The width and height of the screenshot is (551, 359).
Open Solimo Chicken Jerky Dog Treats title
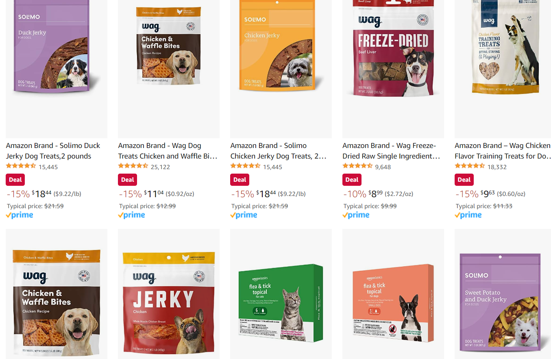pyautogui.click(x=279, y=151)
